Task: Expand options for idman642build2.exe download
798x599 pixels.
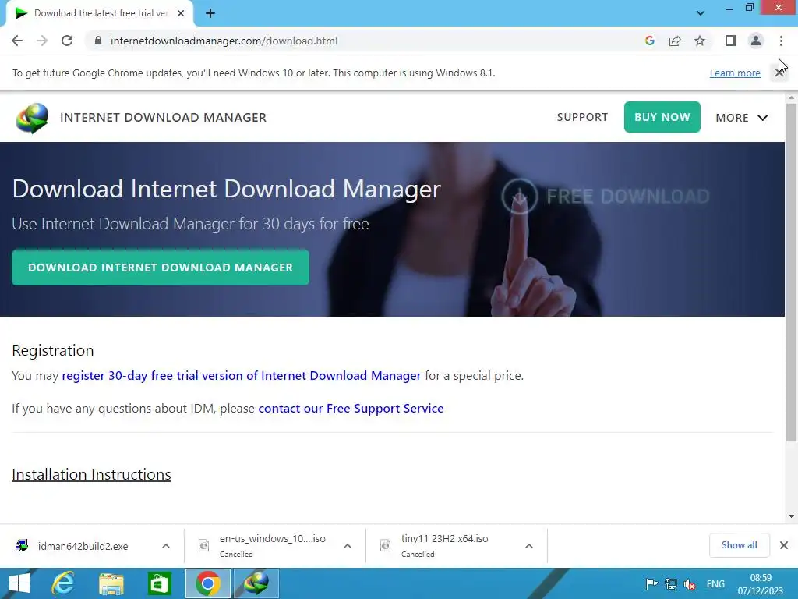Action: [x=166, y=546]
